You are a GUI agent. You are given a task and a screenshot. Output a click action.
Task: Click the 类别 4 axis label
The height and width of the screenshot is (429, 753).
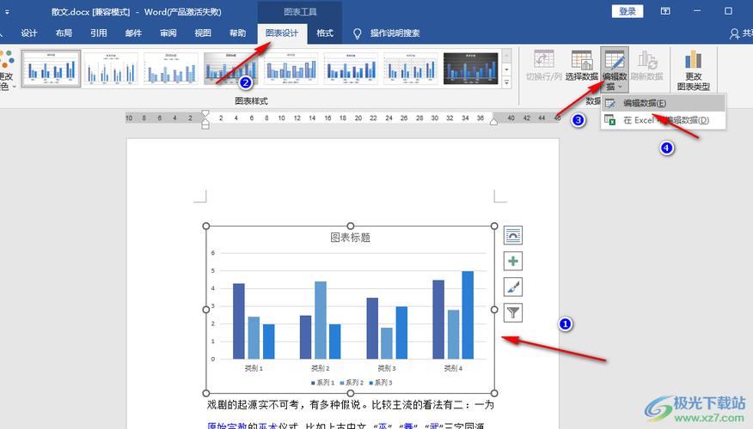[x=453, y=368]
